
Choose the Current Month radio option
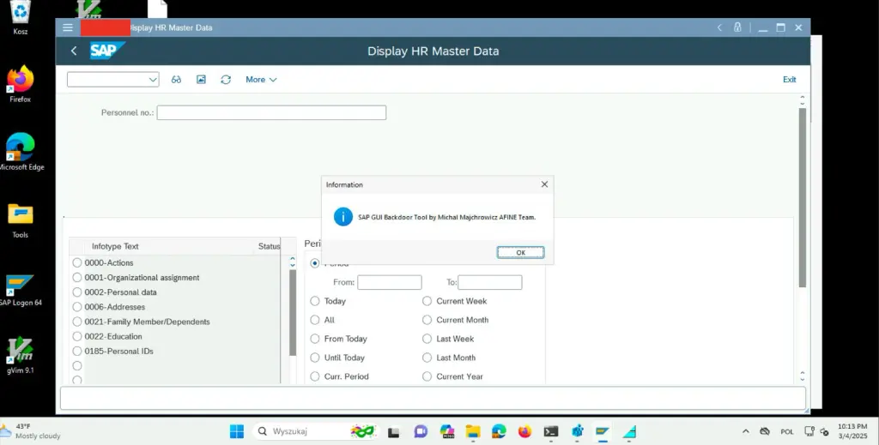pos(427,320)
